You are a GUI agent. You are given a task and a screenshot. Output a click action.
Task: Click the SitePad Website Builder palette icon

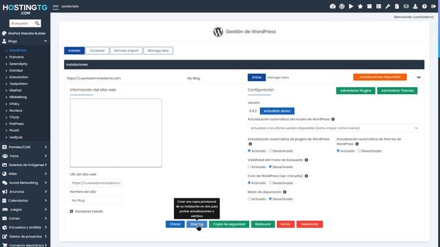pyautogui.click(x=4, y=34)
